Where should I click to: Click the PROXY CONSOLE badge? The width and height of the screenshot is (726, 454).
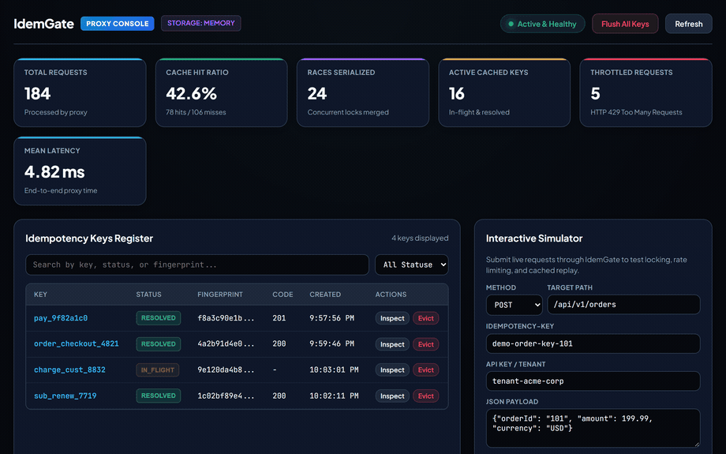[x=117, y=24]
